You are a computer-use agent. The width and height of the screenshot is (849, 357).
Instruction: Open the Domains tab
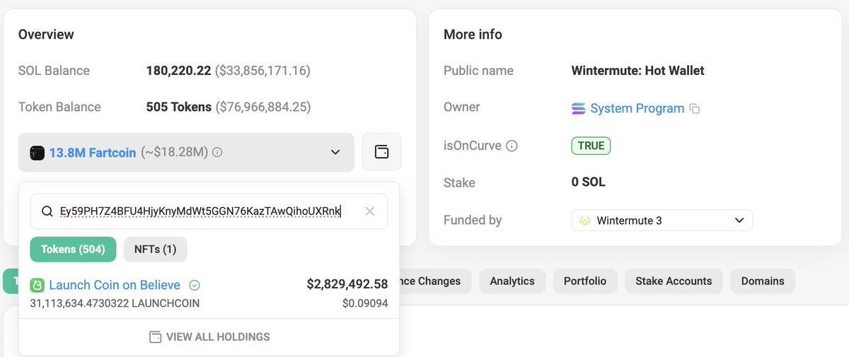pyautogui.click(x=763, y=281)
